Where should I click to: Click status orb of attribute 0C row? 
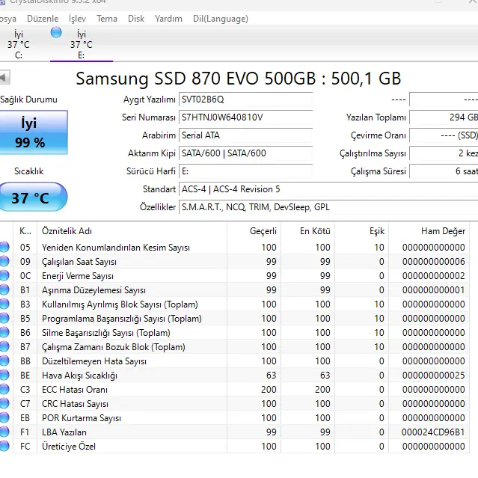[4, 275]
